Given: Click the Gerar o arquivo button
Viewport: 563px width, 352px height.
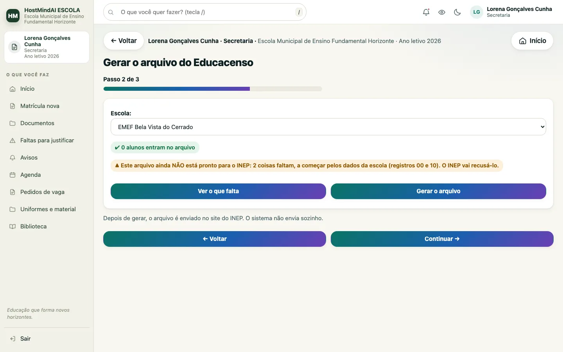Looking at the screenshot, I should click(x=438, y=191).
